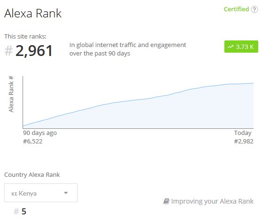The width and height of the screenshot is (262, 221).
Task: Click the gray hash symbol before country rank 5
Action: (x=16, y=212)
